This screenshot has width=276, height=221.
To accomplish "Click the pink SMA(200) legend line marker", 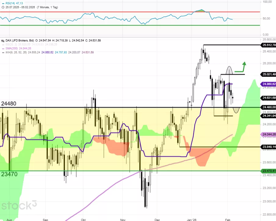I will pos(2,49).
